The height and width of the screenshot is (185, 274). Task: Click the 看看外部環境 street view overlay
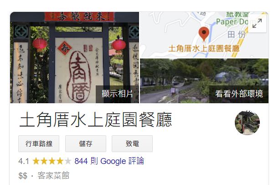click(x=239, y=94)
